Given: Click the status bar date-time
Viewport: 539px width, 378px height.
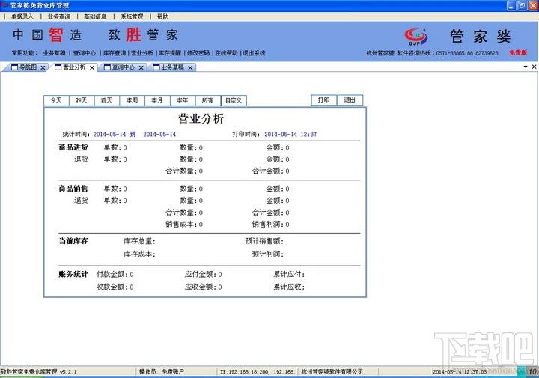Looking at the screenshot, I should [460, 371].
